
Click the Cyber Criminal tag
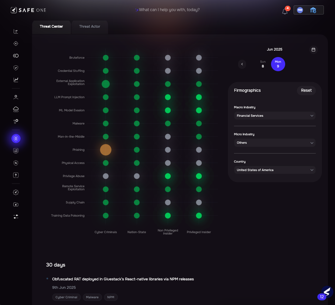[x=66, y=297]
